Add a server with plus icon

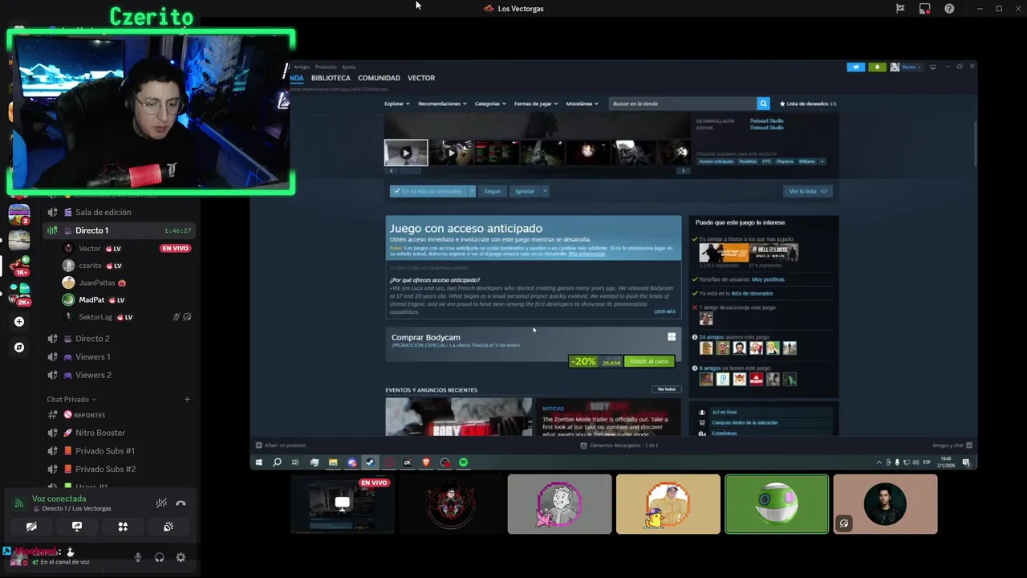coord(19,322)
